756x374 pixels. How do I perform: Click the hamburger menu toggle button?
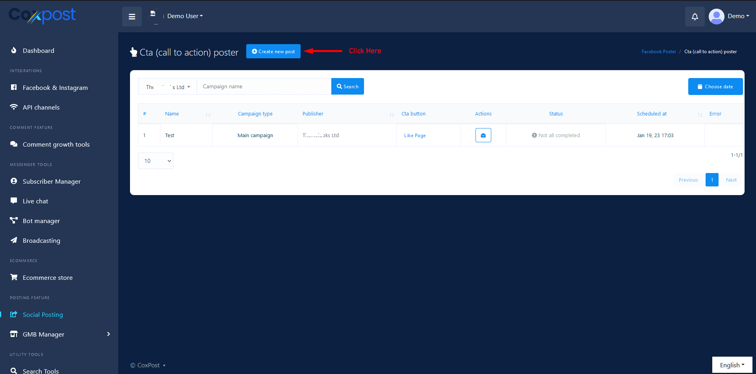132,17
